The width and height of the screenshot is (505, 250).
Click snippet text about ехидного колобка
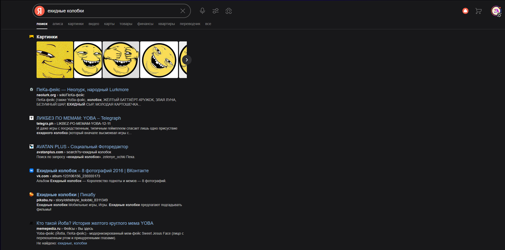tap(107, 131)
